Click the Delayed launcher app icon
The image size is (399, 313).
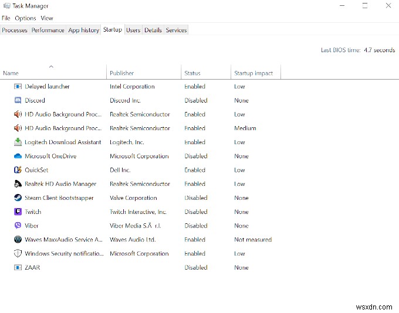point(18,86)
